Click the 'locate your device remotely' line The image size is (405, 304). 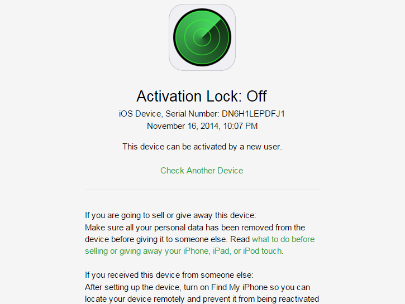(202, 299)
